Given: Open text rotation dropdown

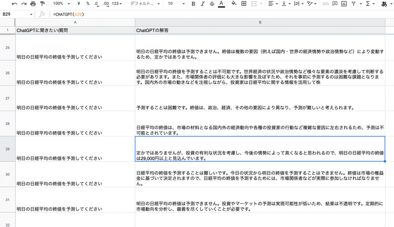Looking at the screenshot, I should tap(312, 4).
